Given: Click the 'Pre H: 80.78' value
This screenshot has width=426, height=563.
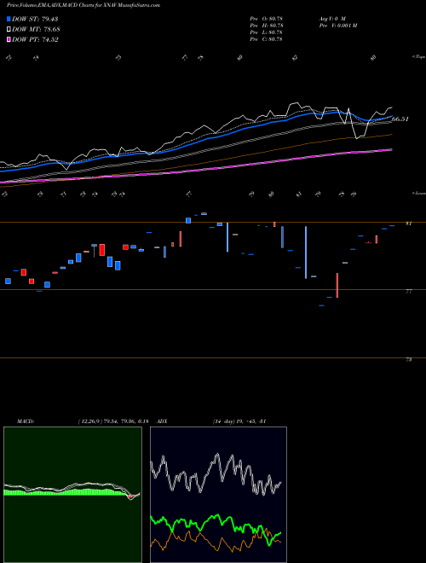Looking at the screenshot, I should click(x=266, y=26).
